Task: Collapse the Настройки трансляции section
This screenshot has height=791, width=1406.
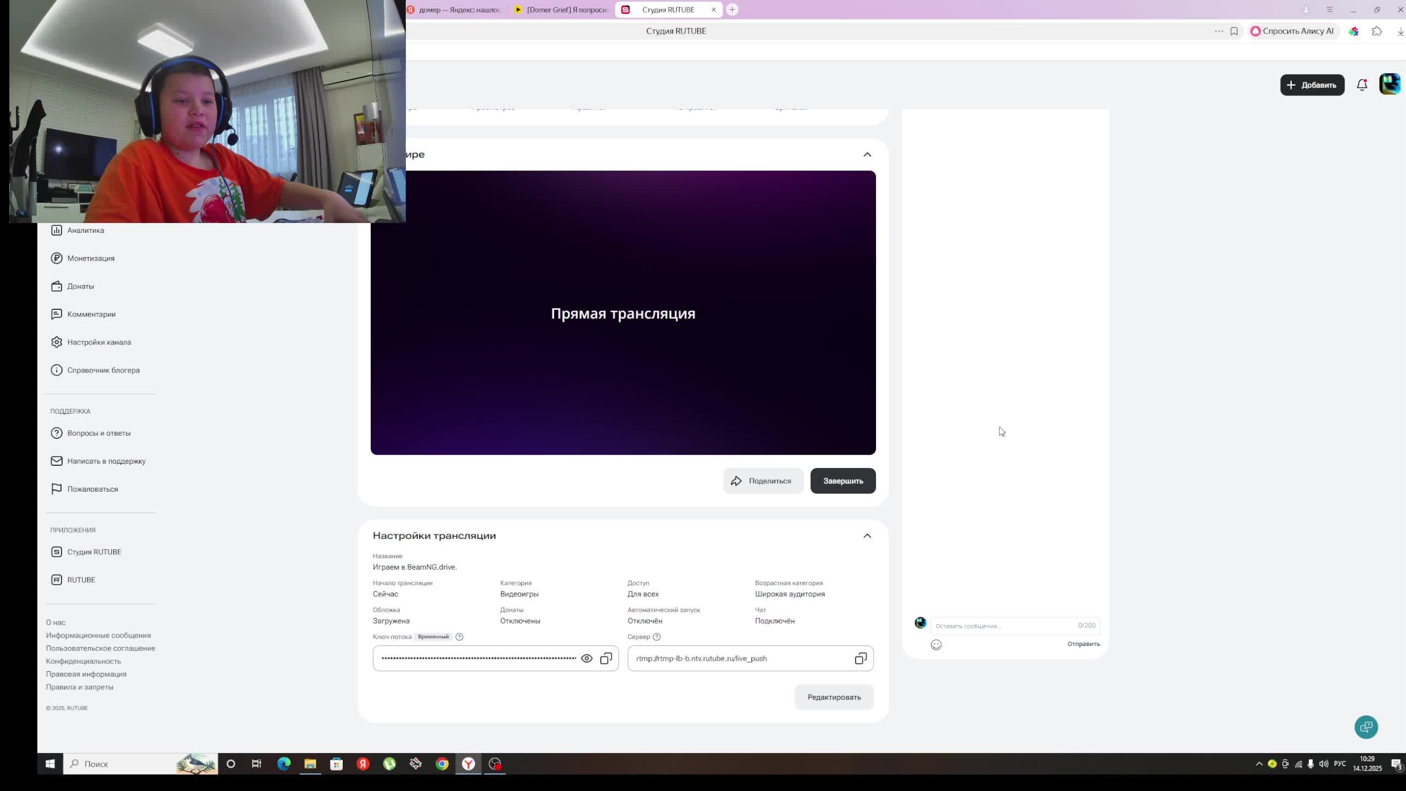Action: pos(867,536)
